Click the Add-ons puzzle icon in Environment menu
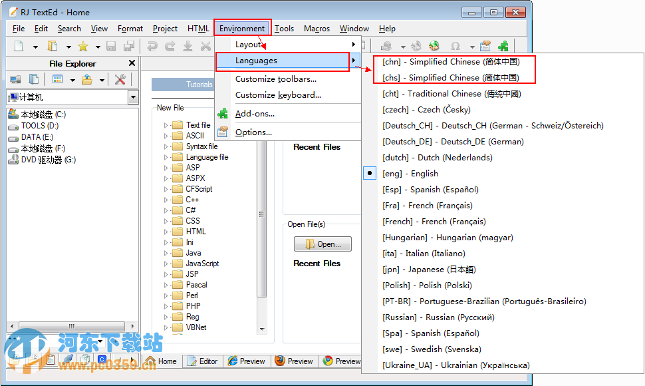645x386 pixels. pos(223,113)
